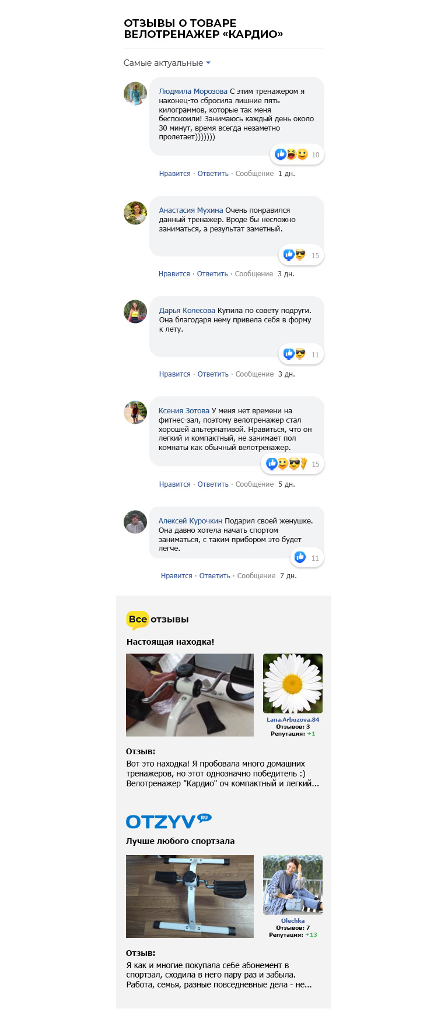Click the 'Все отзывы' logo
Viewport: 448px width, 1009px height.
pyautogui.click(x=157, y=620)
